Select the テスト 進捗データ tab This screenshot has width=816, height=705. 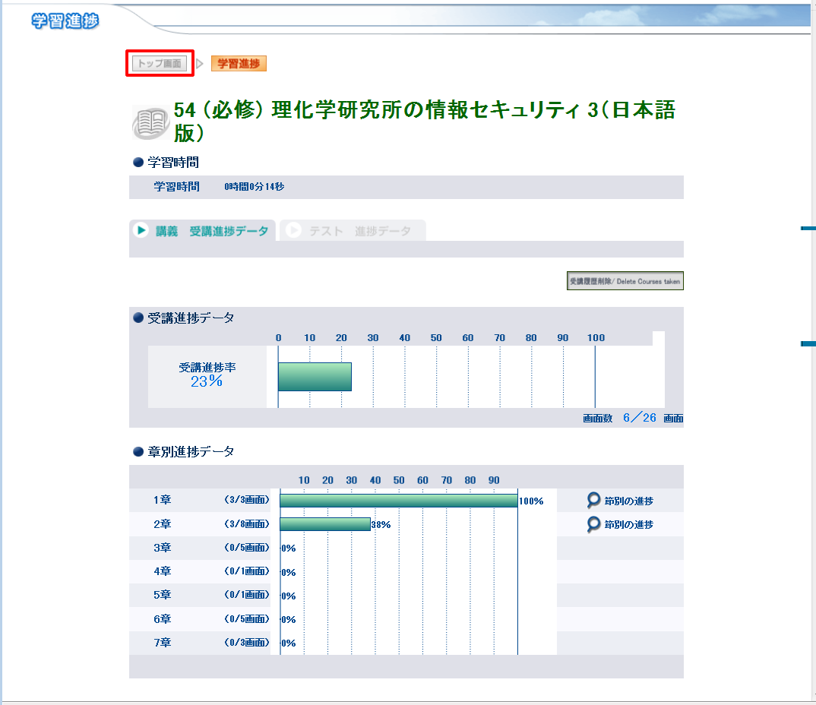tap(353, 230)
